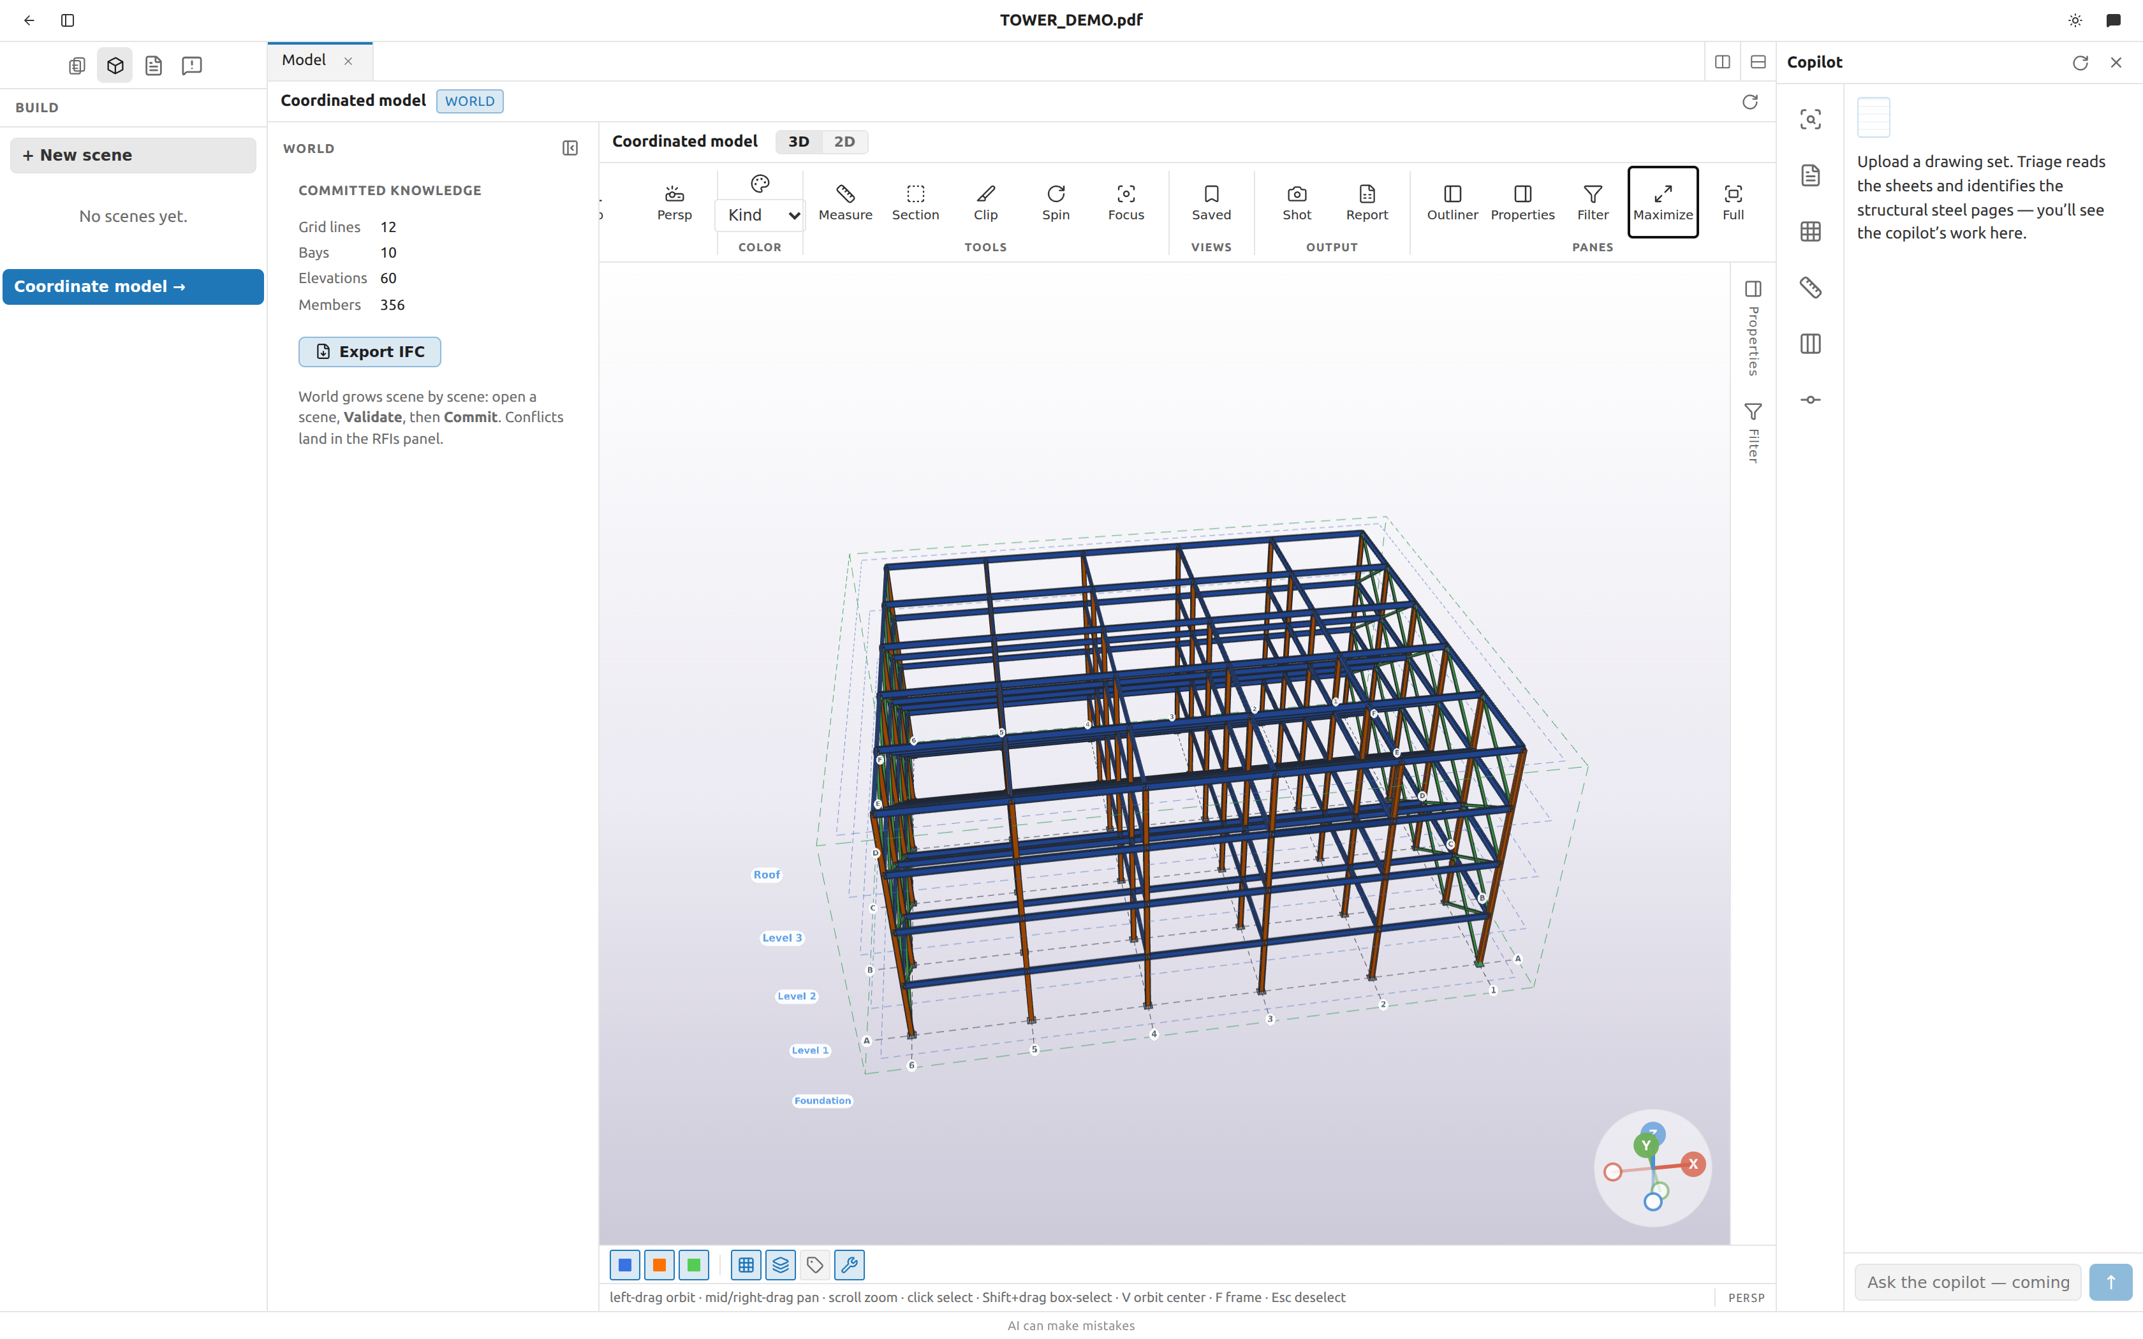Toggle the wrench connections button
This screenshot has height=1339, width=2143.
[x=850, y=1264]
